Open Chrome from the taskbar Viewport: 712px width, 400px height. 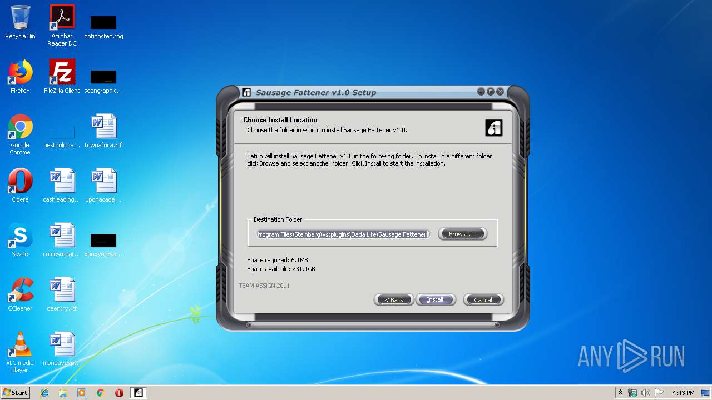click(101, 393)
